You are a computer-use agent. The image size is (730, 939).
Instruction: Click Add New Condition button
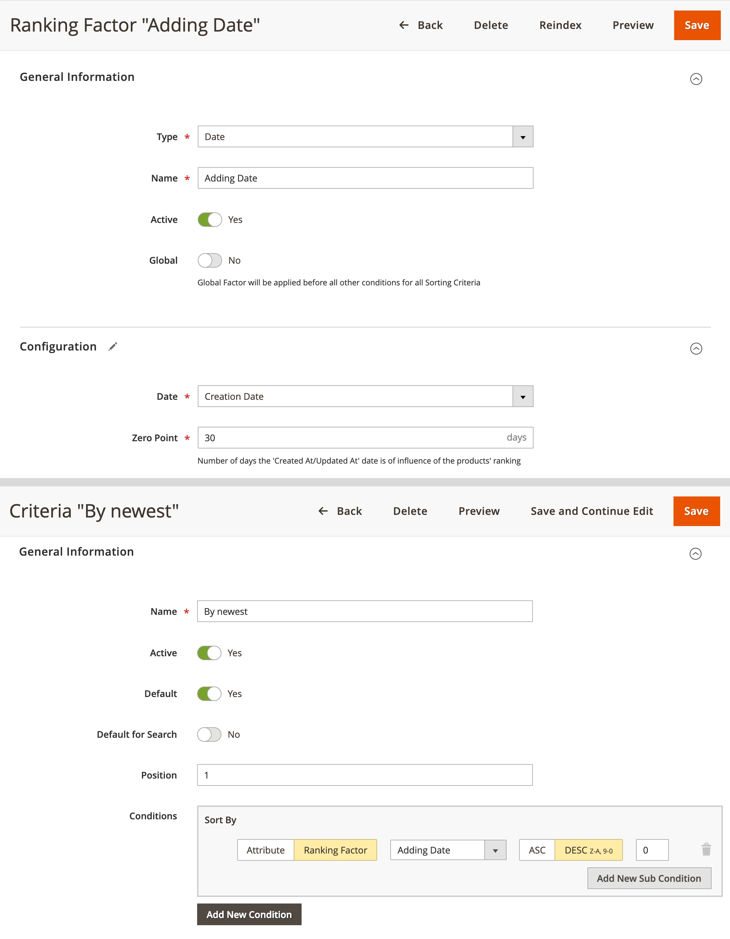249,914
